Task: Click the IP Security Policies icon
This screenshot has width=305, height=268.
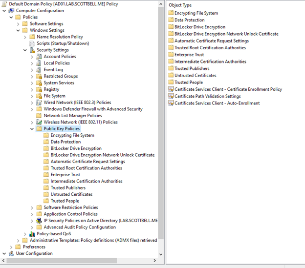Action: pos(39,221)
